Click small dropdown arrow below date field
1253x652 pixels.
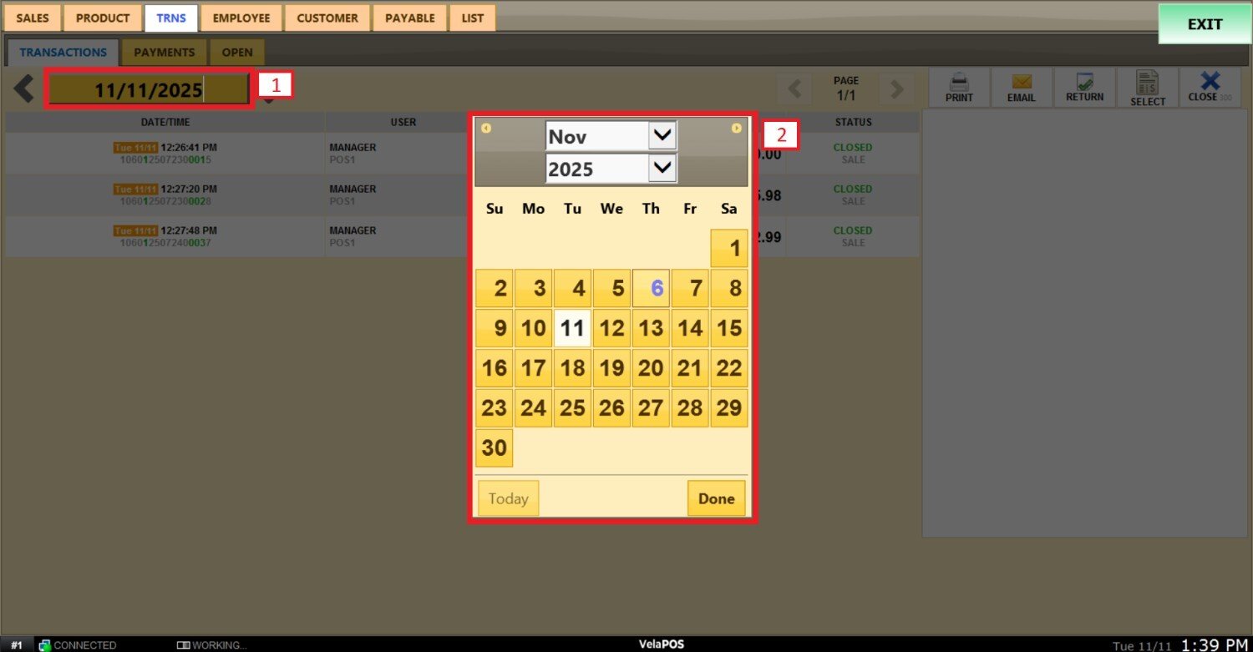point(268,103)
